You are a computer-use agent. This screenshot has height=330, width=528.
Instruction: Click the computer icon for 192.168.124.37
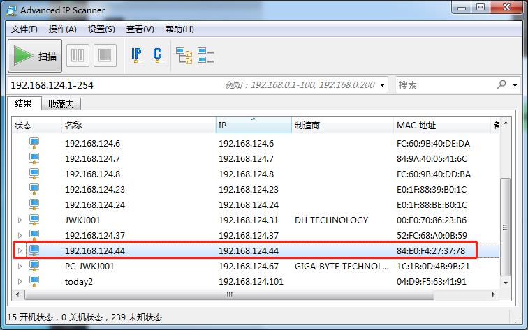click(34, 235)
